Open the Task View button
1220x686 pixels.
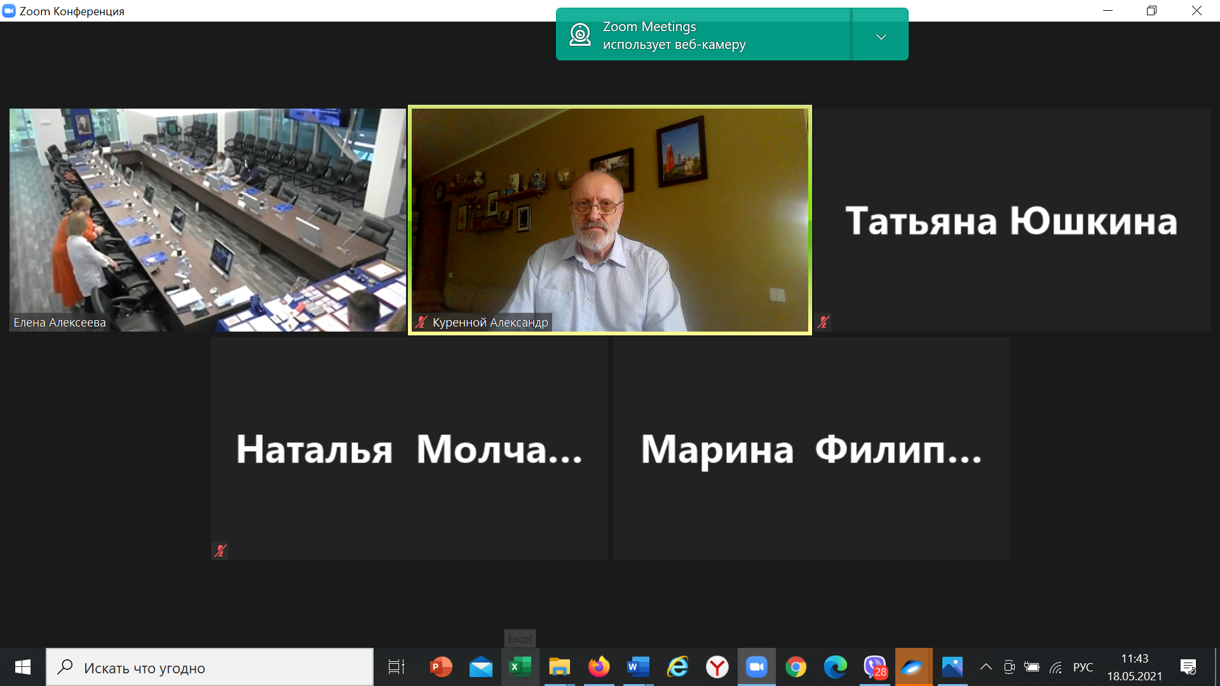(x=396, y=667)
